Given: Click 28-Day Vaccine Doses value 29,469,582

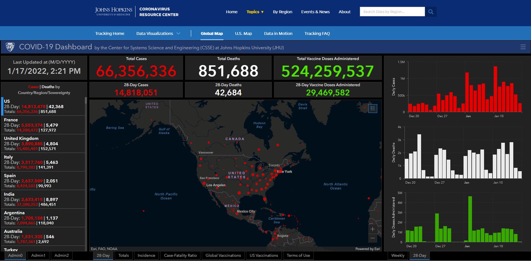Looking at the screenshot, I should pyautogui.click(x=328, y=93).
